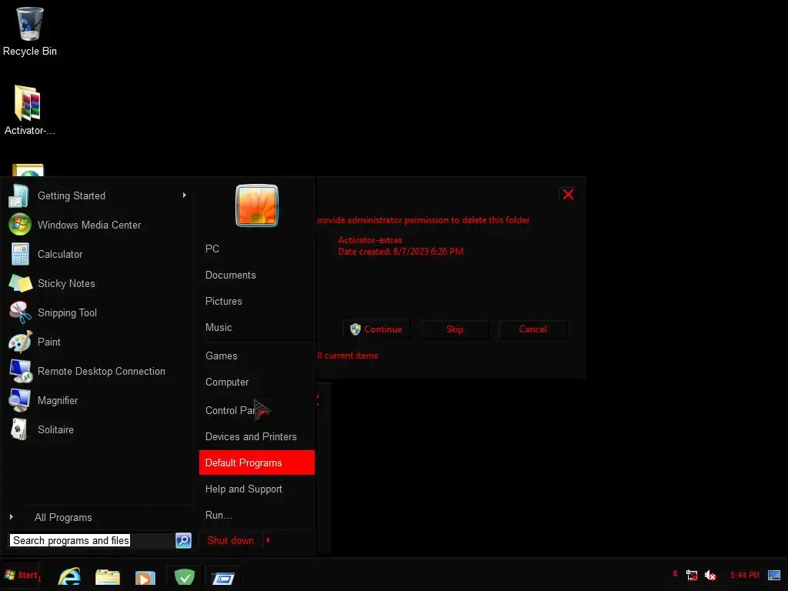This screenshot has height=591, width=788.
Task: Click the Sticky Notes icon
Action: [x=20, y=283]
